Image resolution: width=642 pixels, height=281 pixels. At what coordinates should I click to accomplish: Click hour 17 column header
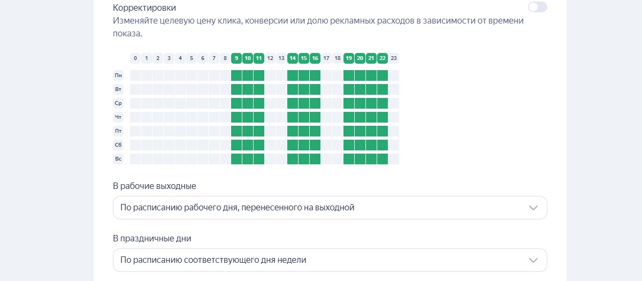(326, 58)
